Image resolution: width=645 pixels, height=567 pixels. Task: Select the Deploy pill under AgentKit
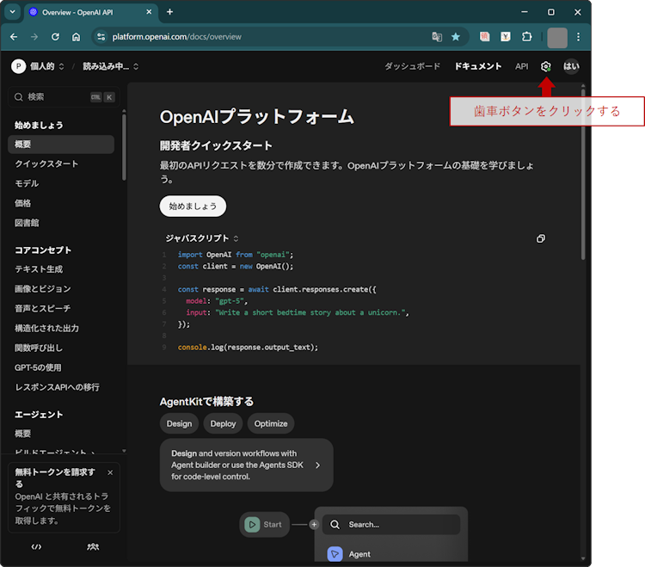[x=223, y=423]
